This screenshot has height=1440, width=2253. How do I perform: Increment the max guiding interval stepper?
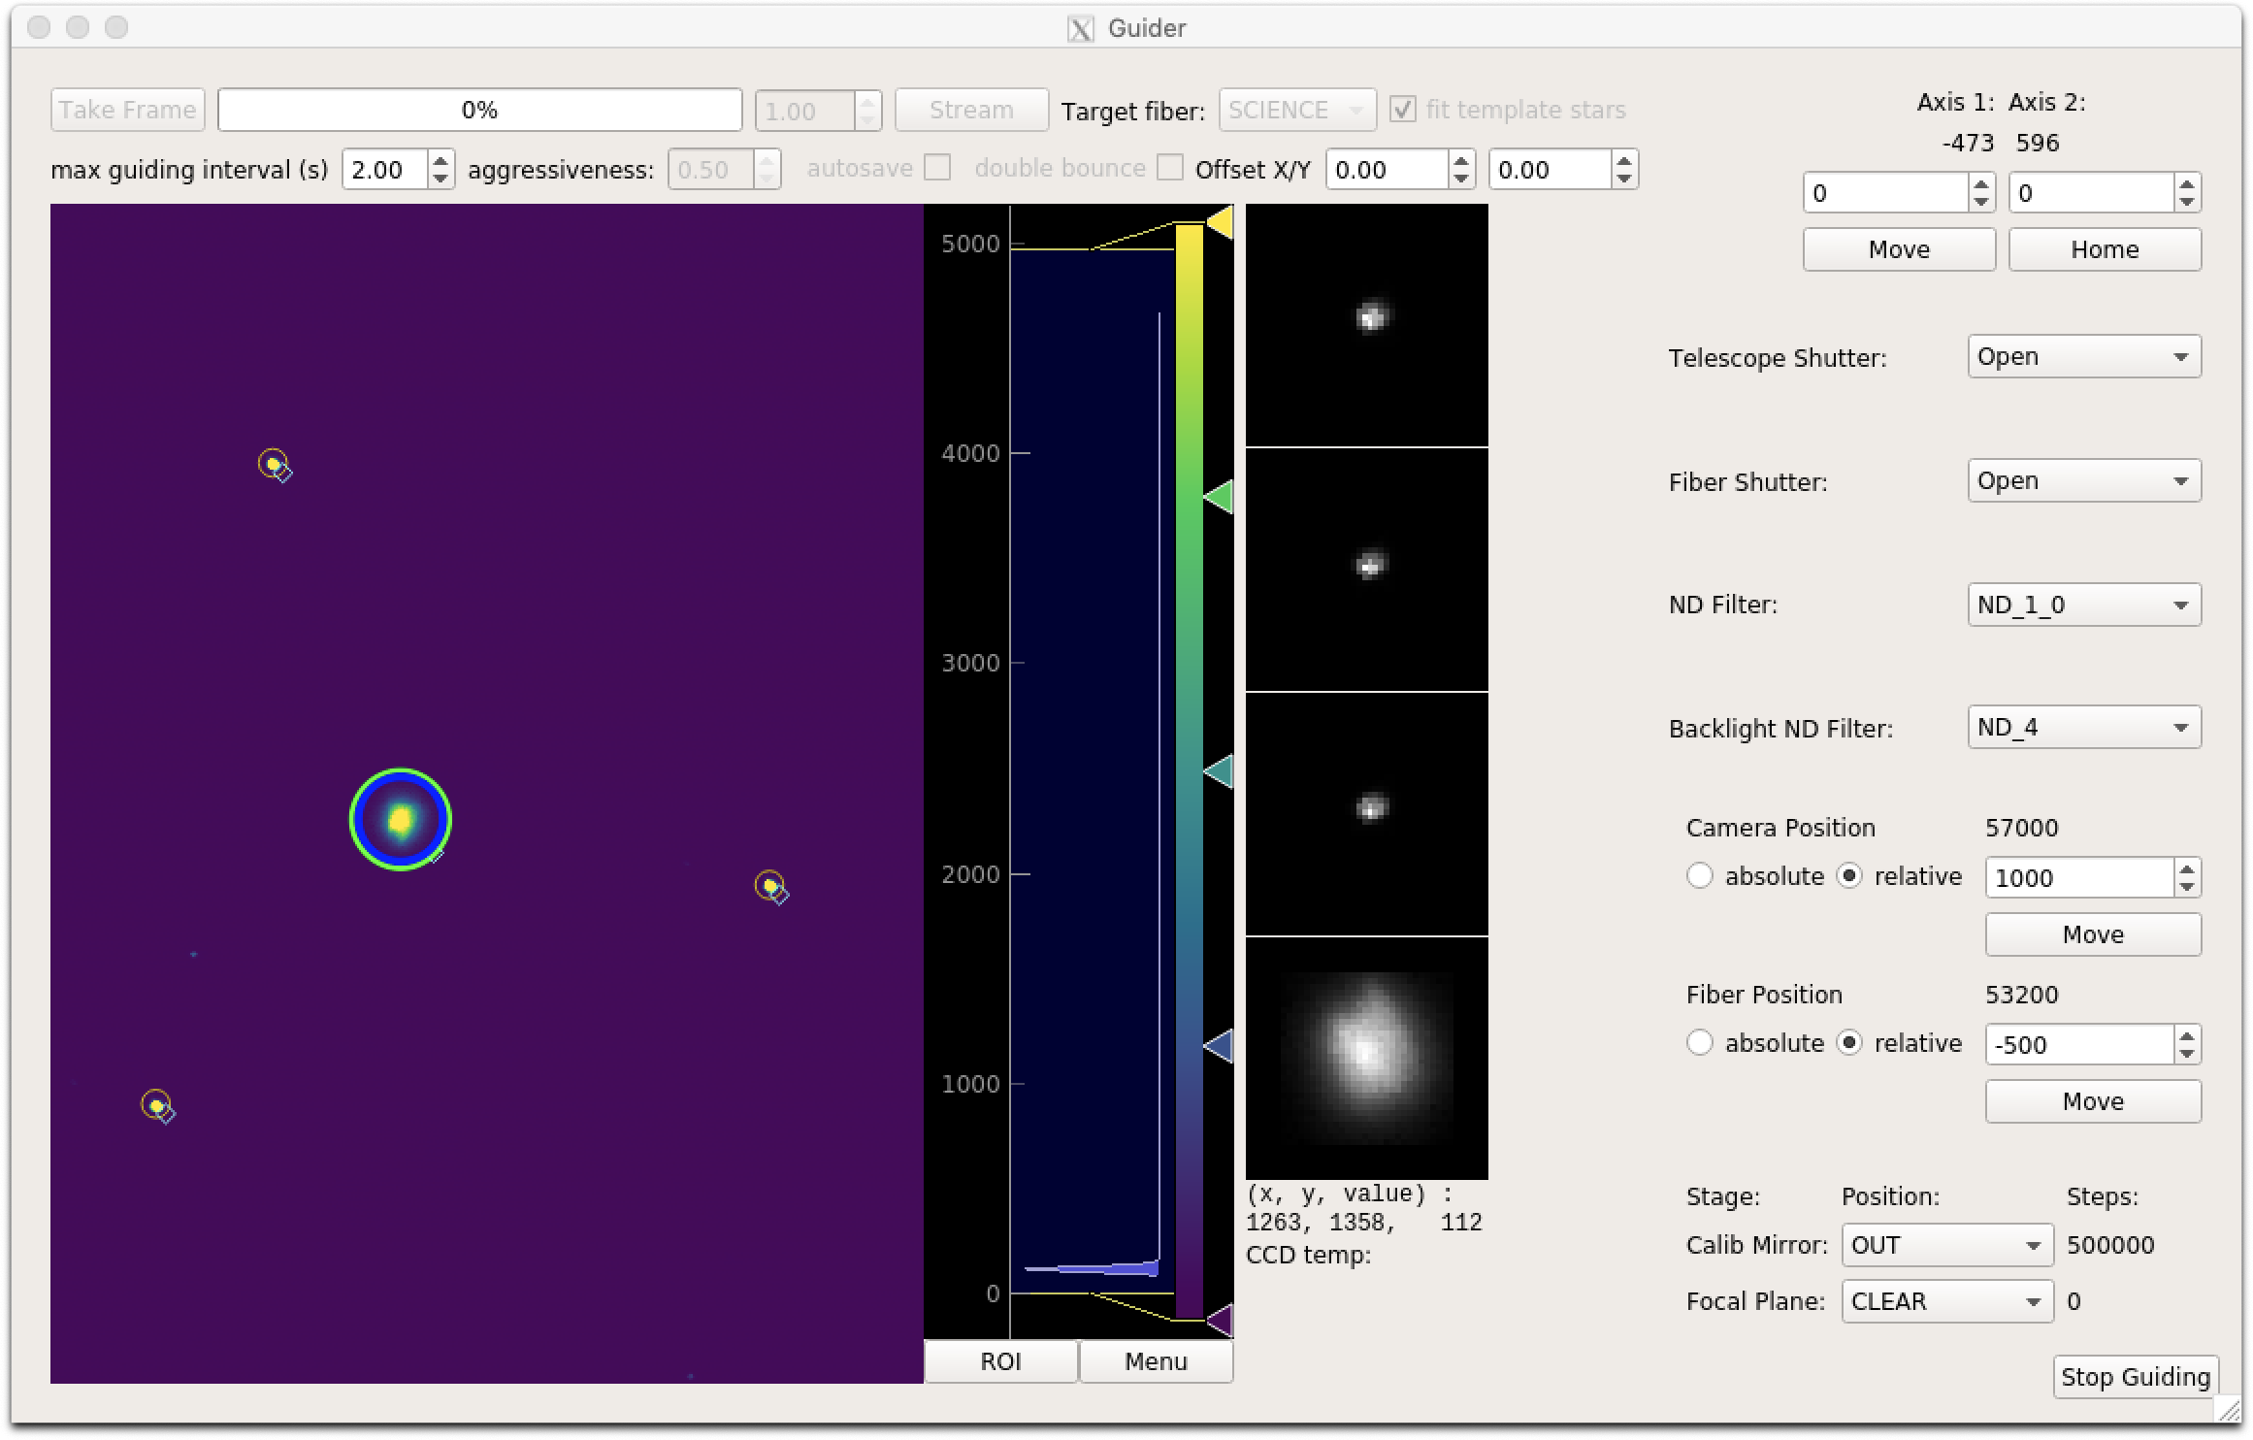(x=441, y=161)
